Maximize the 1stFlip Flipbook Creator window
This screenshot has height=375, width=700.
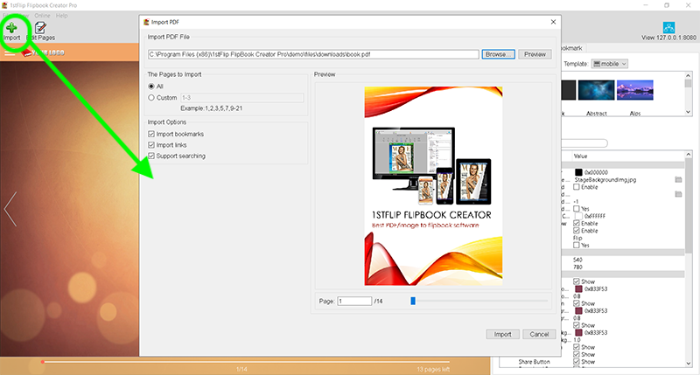[x=667, y=5]
